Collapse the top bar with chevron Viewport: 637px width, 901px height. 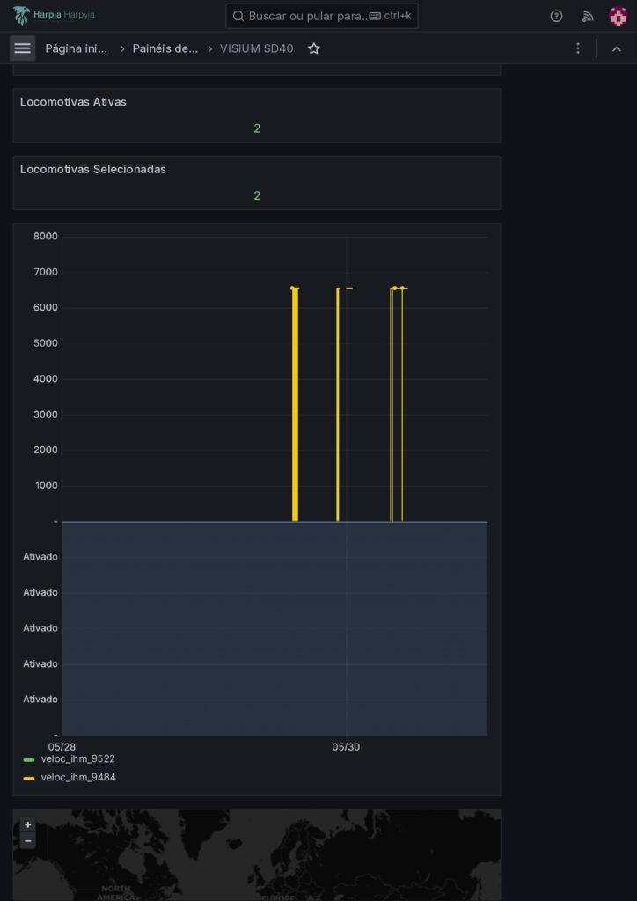point(617,48)
